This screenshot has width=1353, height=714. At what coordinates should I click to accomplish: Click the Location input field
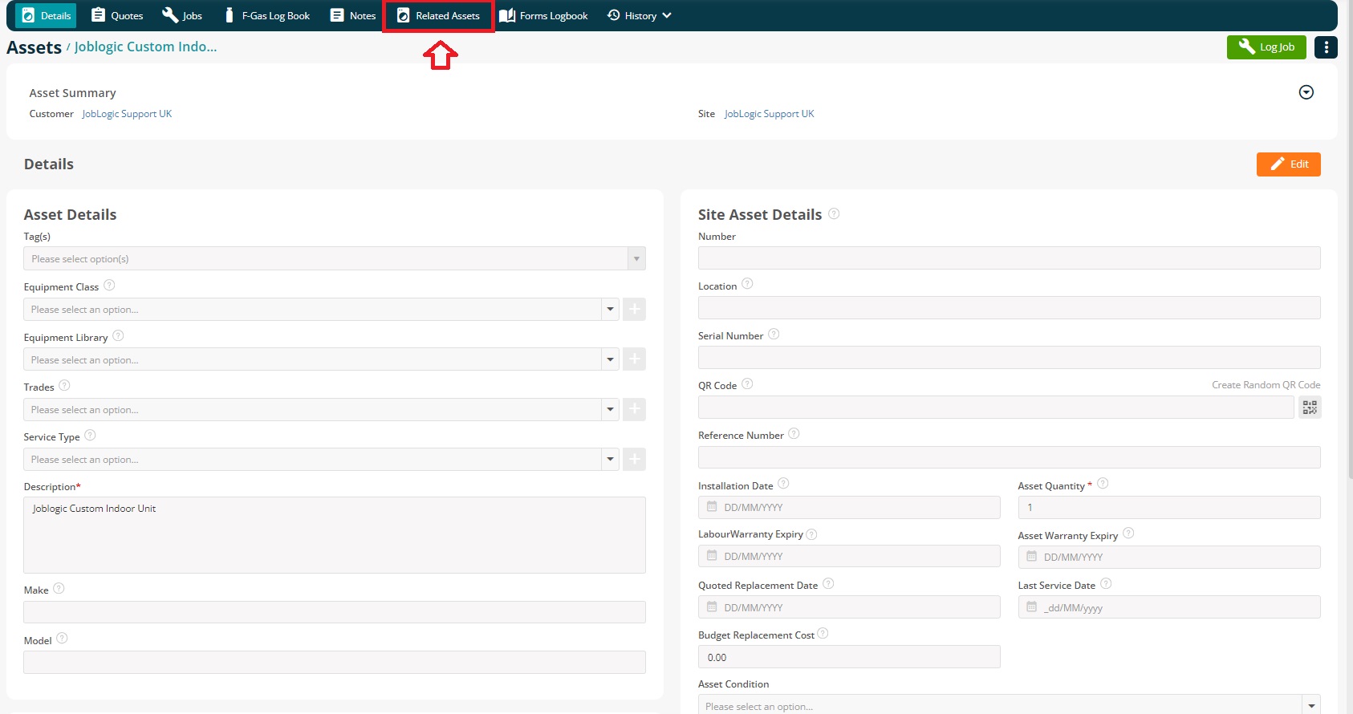pos(1009,307)
